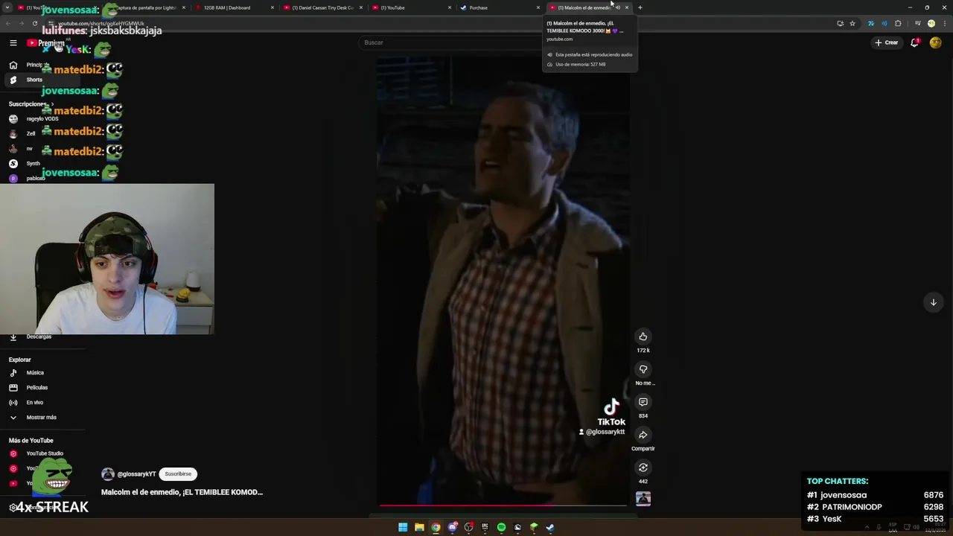
Task: Go to next Short with down arrow
Action: 933,301
